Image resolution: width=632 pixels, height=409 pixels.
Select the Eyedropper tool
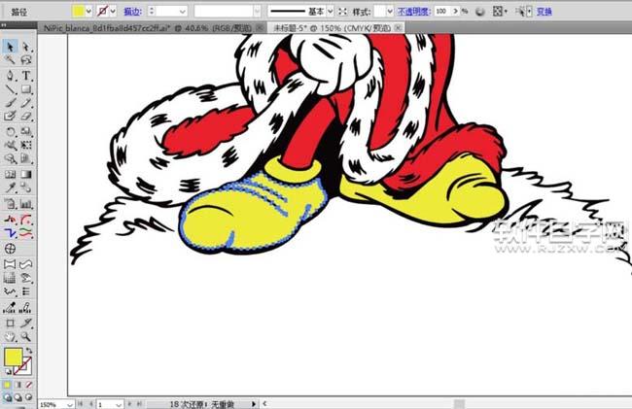10,187
